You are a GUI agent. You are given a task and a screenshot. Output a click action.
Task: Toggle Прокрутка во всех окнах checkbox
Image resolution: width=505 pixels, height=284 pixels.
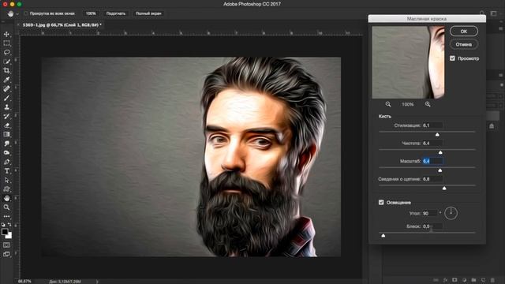[x=26, y=13]
